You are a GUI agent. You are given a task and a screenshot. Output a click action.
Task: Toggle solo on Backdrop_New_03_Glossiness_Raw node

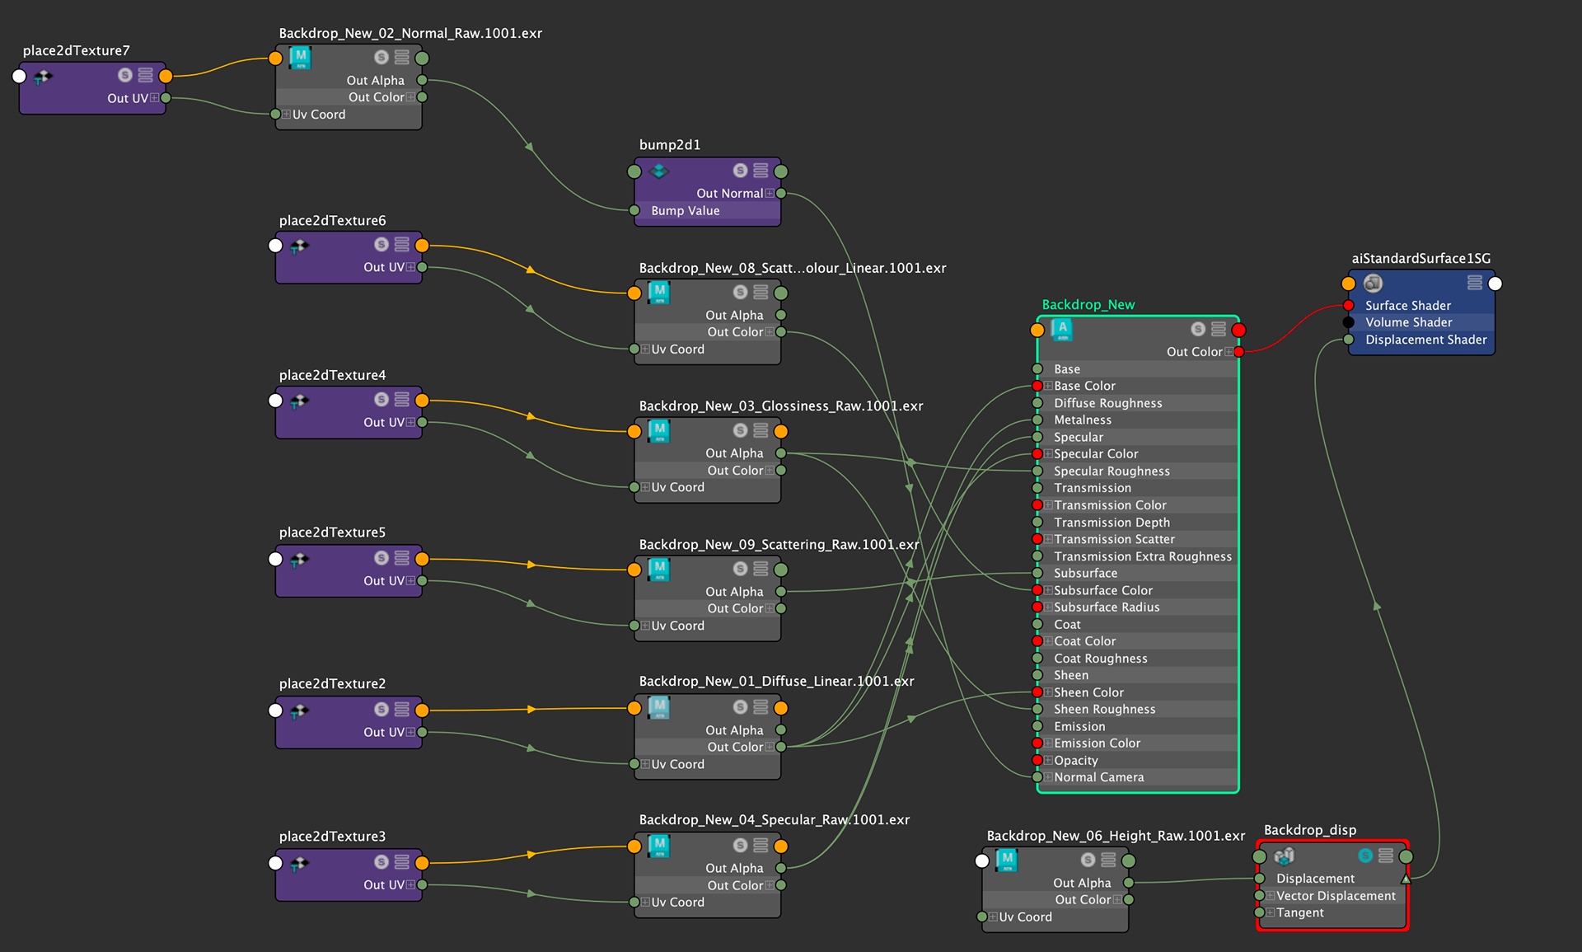(x=741, y=430)
